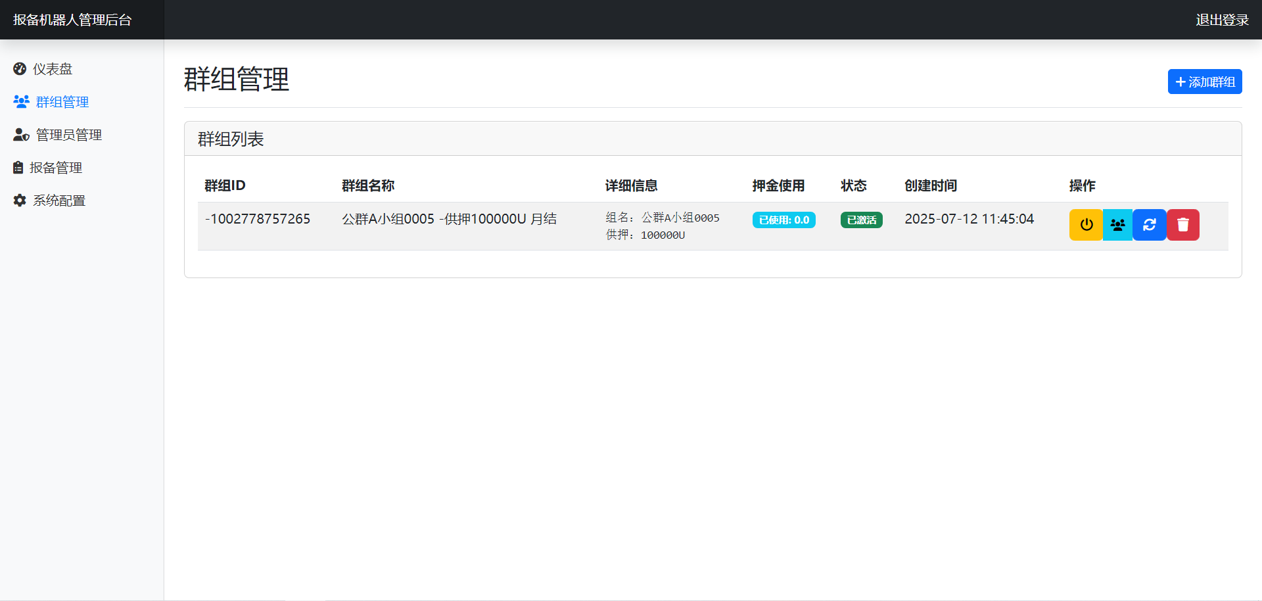Image resolution: width=1262 pixels, height=601 pixels.
Task: Click the 群组列表 card header
Action: click(231, 139)
